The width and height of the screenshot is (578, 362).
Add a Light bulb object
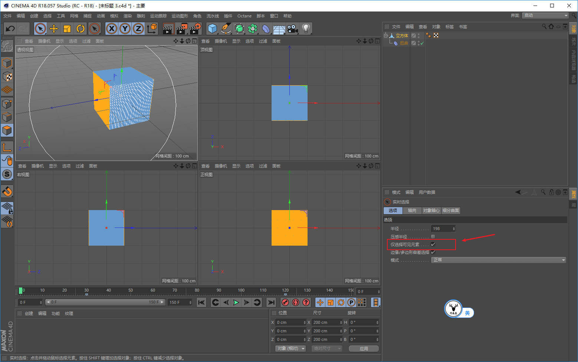[x=306, y=29]
